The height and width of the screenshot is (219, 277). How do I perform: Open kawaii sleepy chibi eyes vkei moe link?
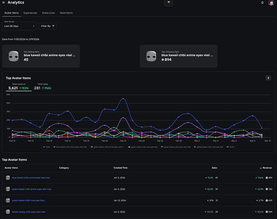(x=29, y=212)
